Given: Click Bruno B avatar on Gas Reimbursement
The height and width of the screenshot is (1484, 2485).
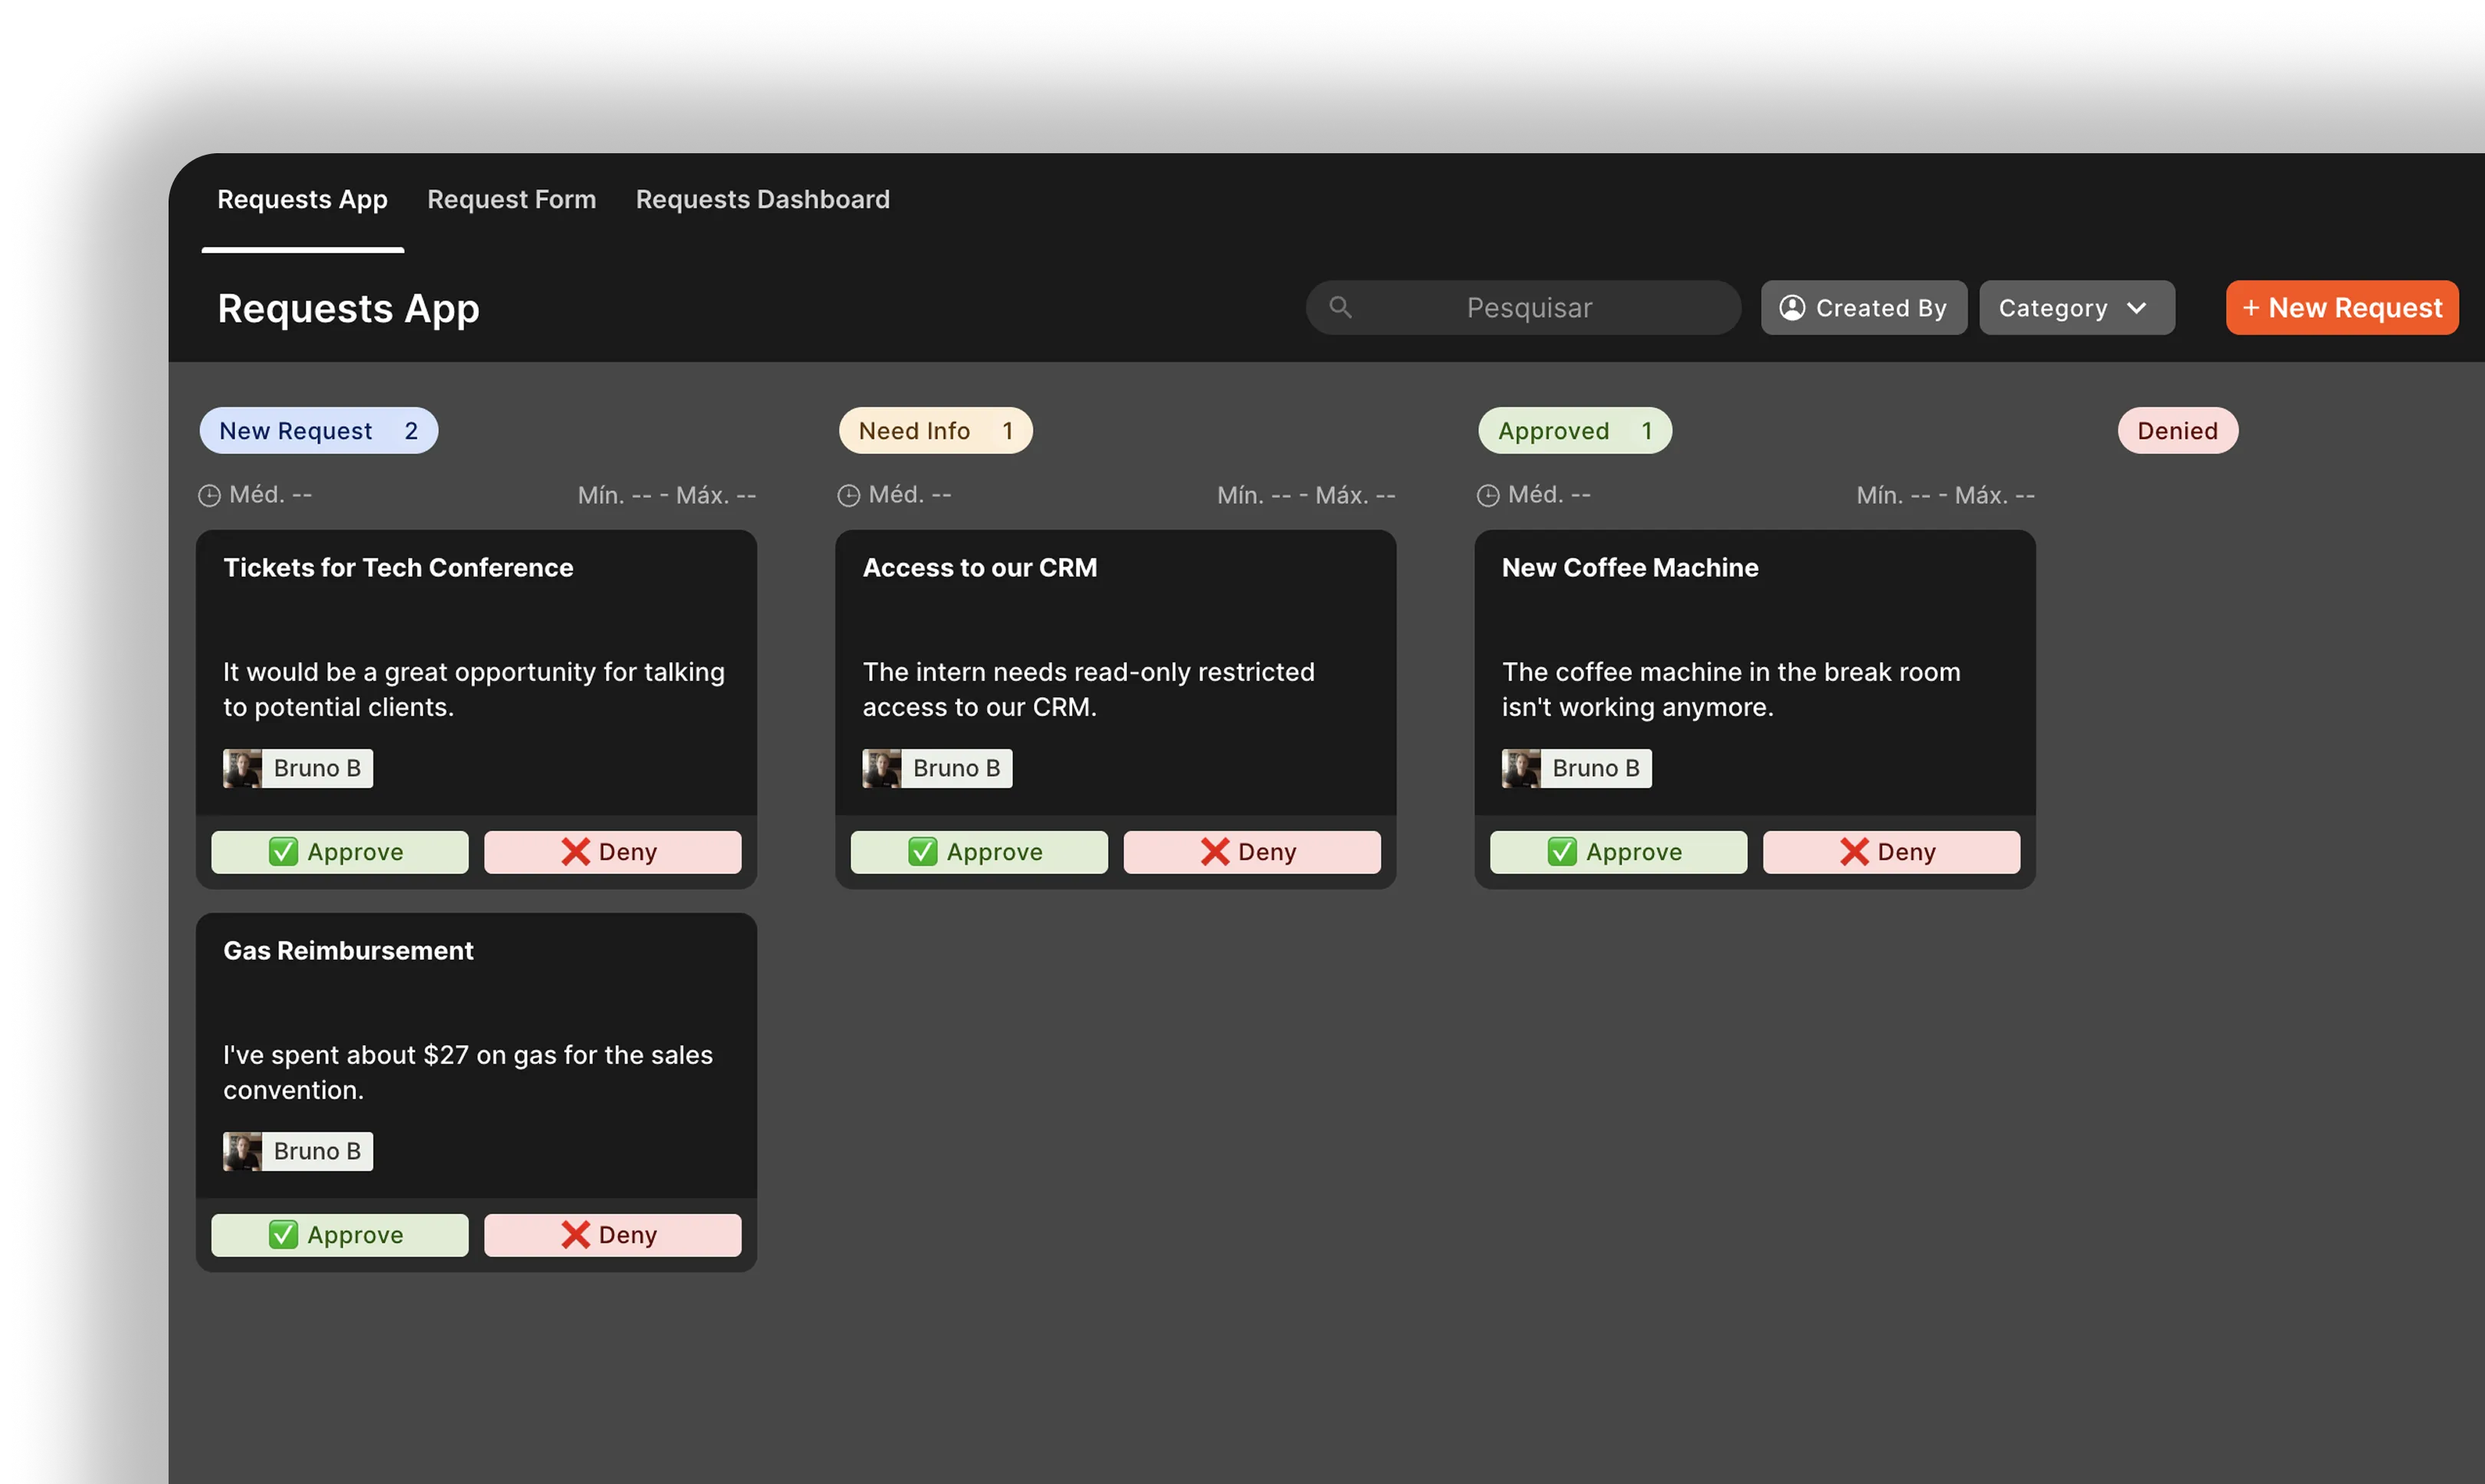Looking at the screenshot, I should (242, 1152).
